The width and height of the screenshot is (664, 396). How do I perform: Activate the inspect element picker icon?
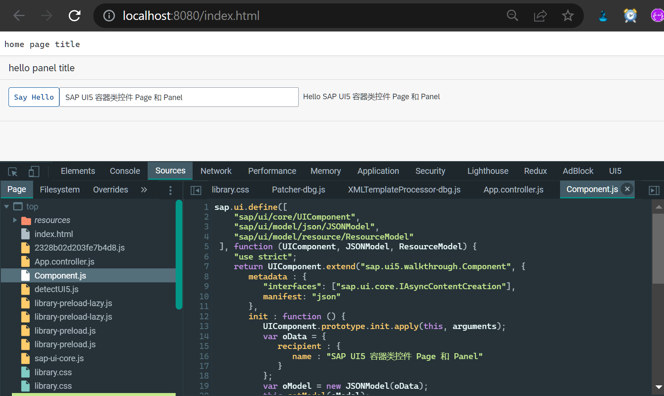pyautogui.click(x=13, y=171)
